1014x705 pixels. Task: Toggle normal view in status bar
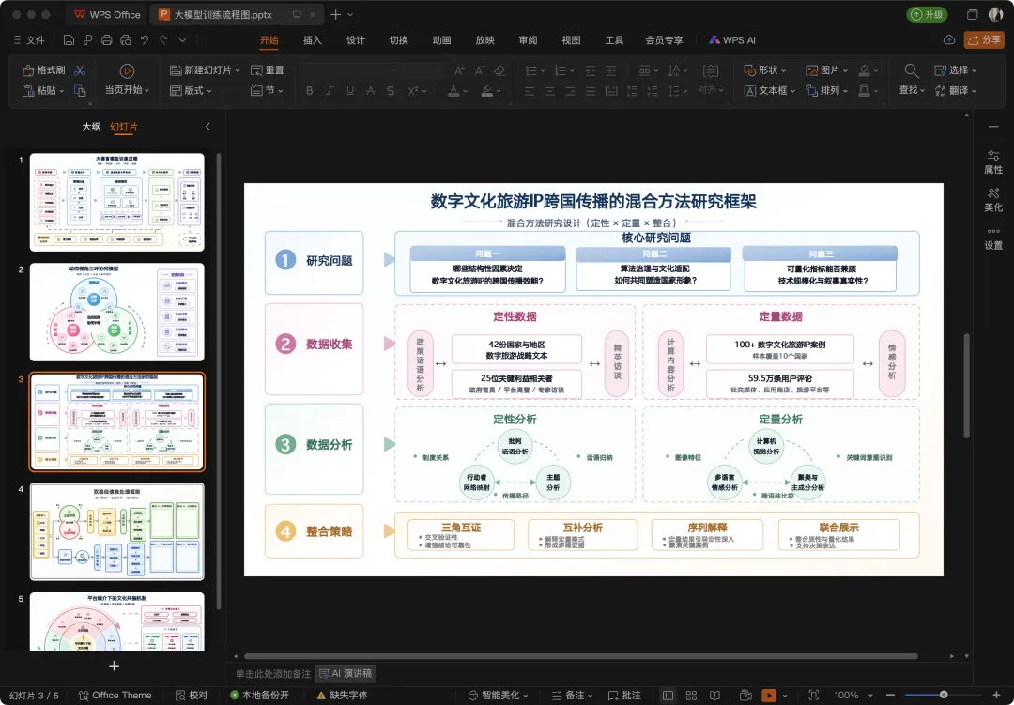668,696
